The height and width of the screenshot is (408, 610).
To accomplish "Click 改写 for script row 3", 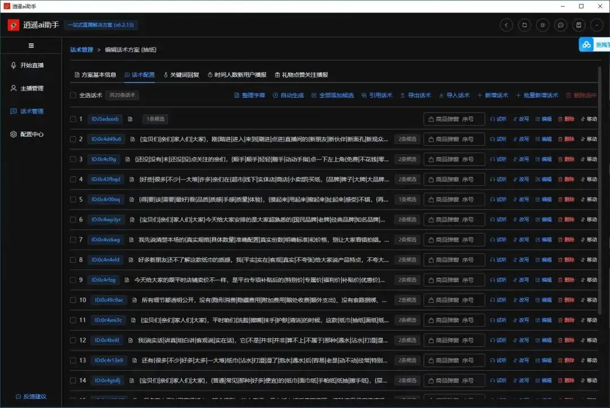I will [521, 159].
